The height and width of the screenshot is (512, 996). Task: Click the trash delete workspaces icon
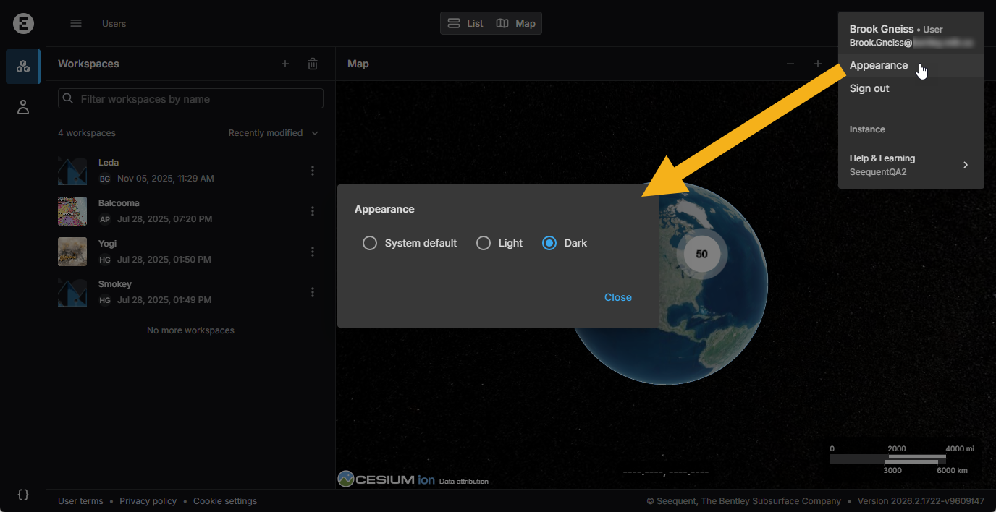pyautogui.click(x=313, y=64)
